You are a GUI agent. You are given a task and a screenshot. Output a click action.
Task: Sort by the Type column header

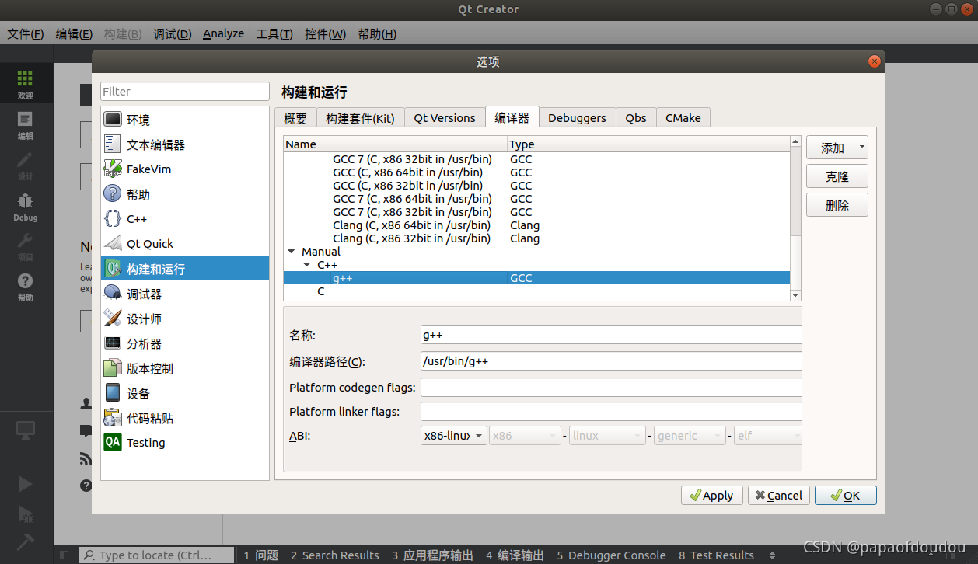click(x=648, y=144)
